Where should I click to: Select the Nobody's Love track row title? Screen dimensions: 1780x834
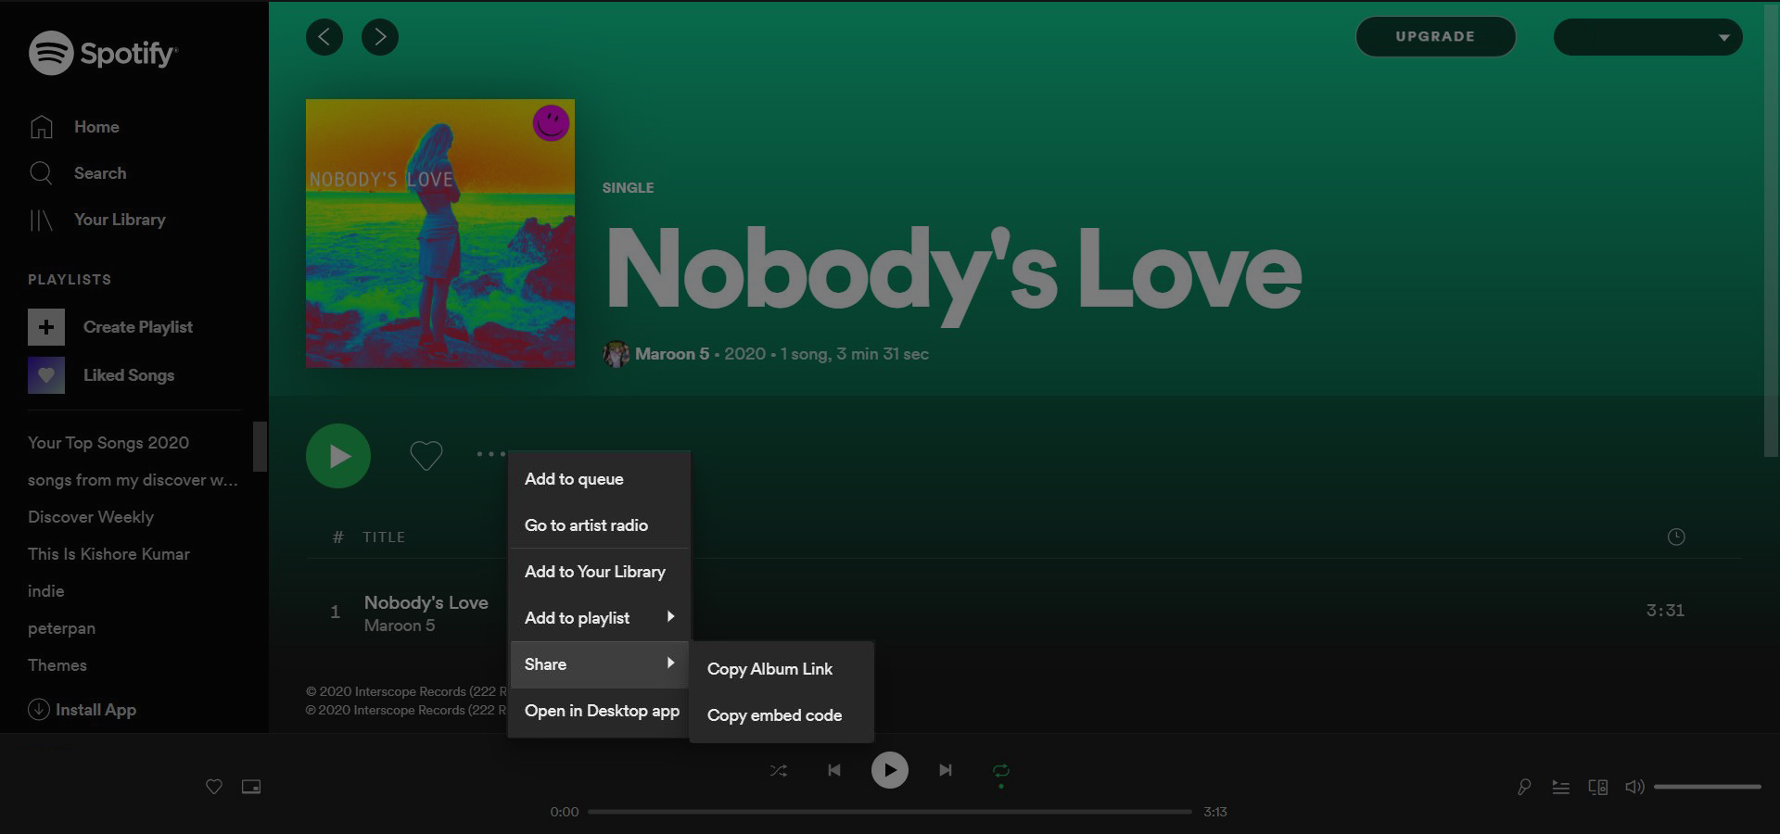click(426, 602)
